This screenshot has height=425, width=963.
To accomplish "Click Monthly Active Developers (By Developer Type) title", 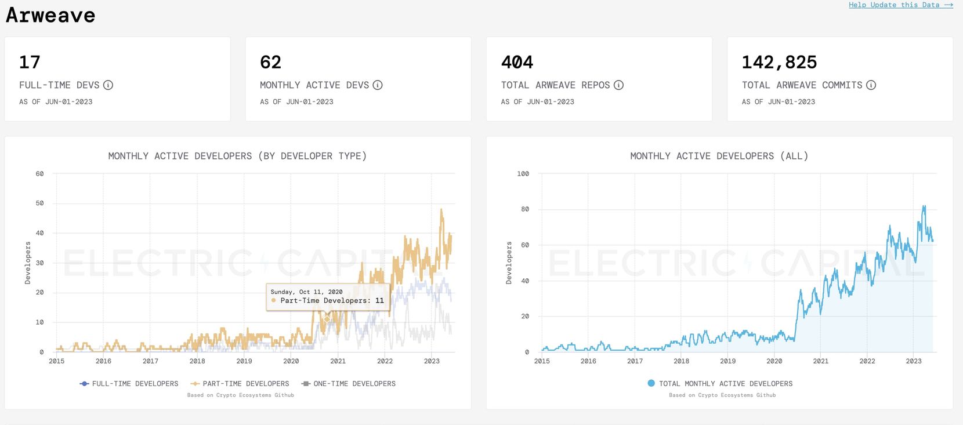I will [x=237, y=156].
